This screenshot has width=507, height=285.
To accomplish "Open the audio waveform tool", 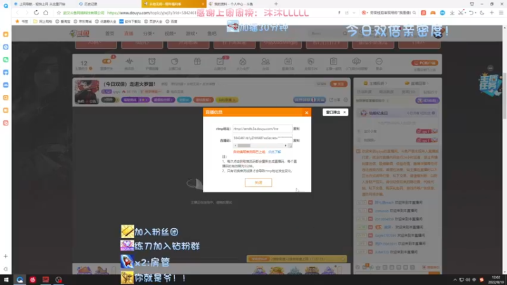I will click(129, 61).
